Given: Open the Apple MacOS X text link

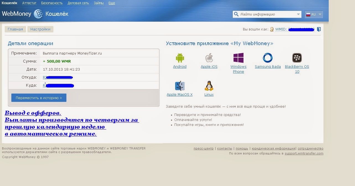Looking at the screenshot, I should click(x=180, y=95).
